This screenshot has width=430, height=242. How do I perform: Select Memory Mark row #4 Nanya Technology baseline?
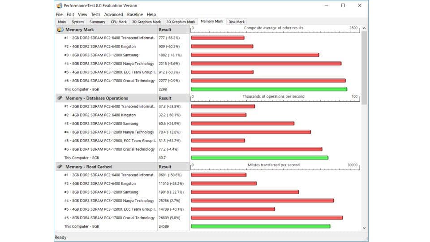pos(109,63)
